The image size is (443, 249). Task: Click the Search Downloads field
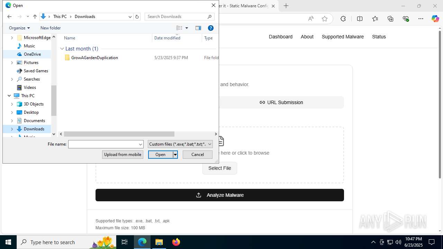[x=176, y=17]
